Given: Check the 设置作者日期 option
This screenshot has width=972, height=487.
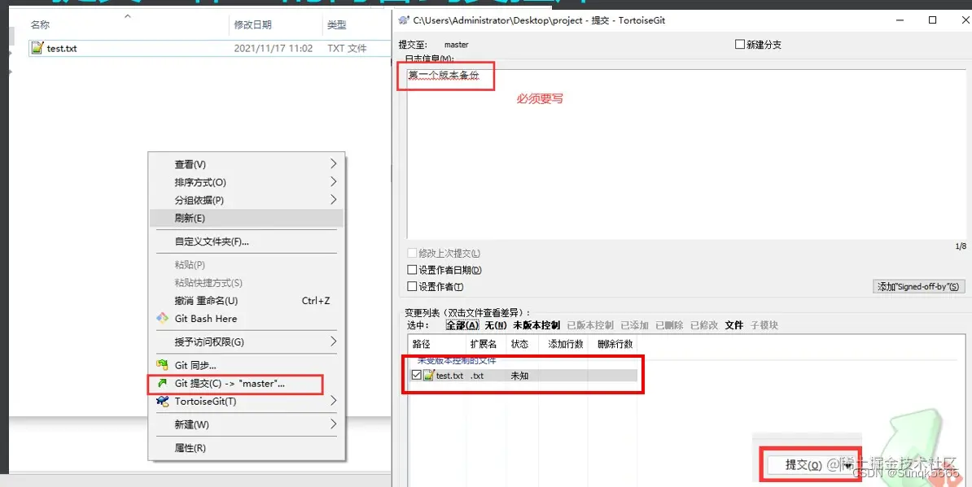Looking at the screenshot, I should 412,269.
